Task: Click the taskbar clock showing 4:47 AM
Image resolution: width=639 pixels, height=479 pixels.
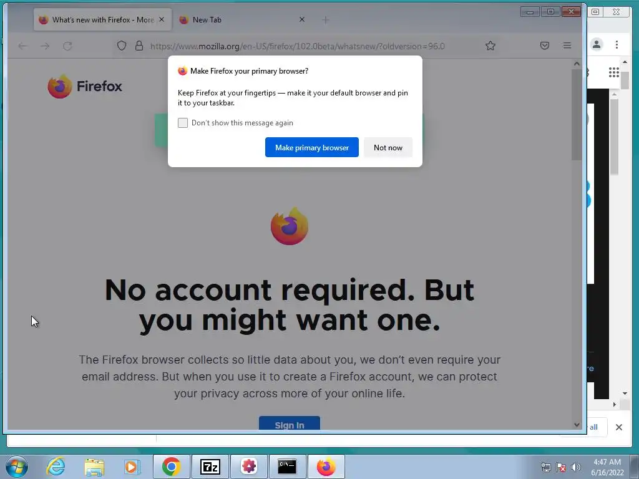Action: (x=607, y=467)
